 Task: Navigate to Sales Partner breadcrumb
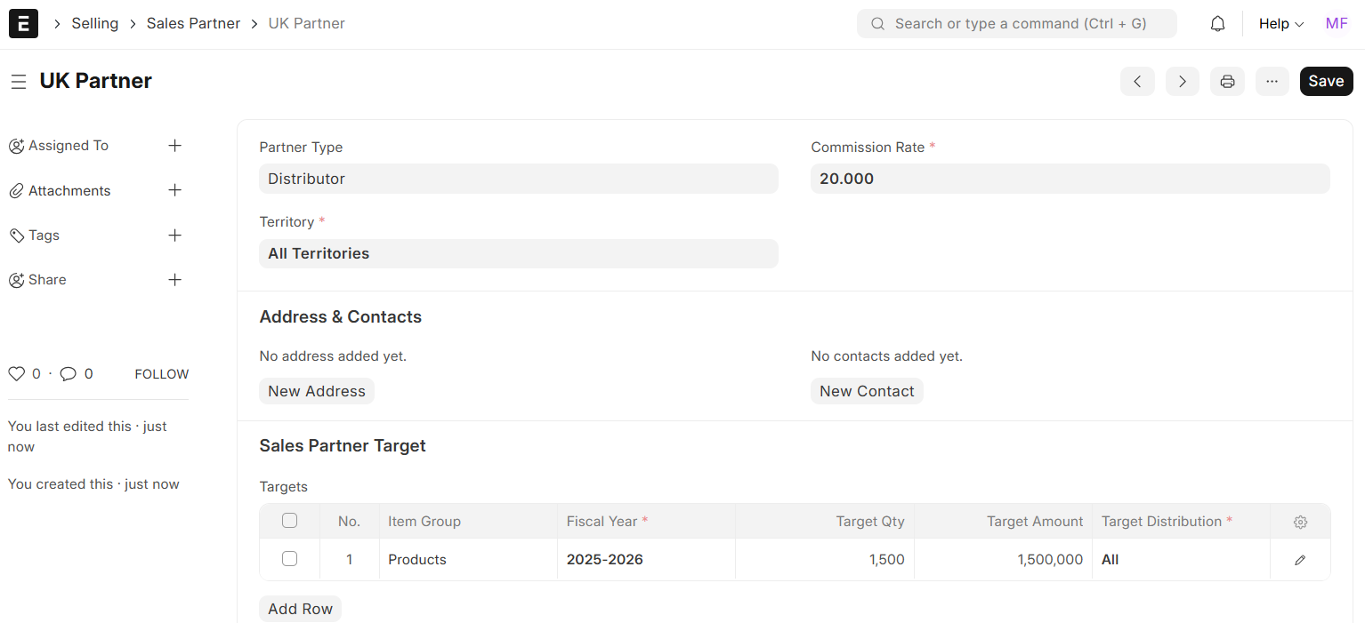193,24
